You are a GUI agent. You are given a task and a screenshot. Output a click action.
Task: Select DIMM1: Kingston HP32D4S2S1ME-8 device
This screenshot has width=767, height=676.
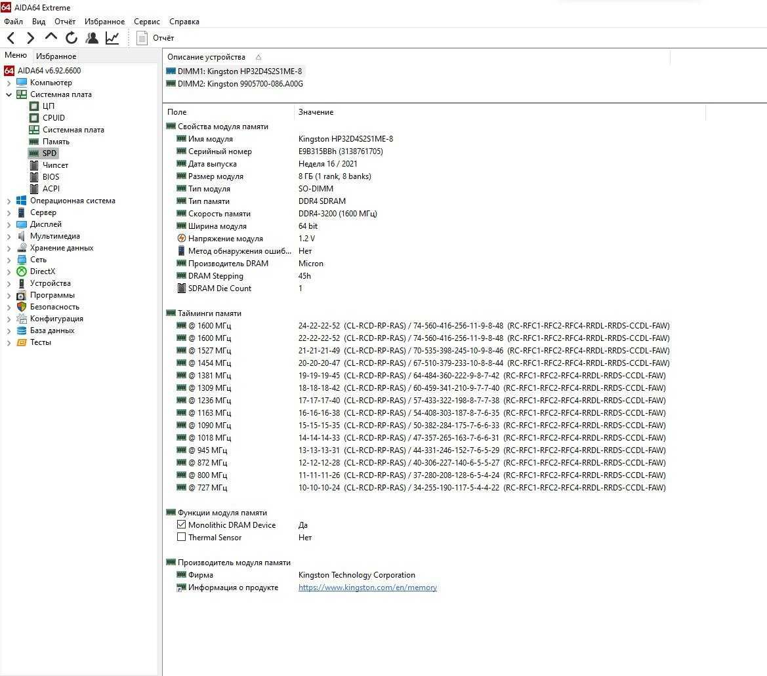pos(234,71)
